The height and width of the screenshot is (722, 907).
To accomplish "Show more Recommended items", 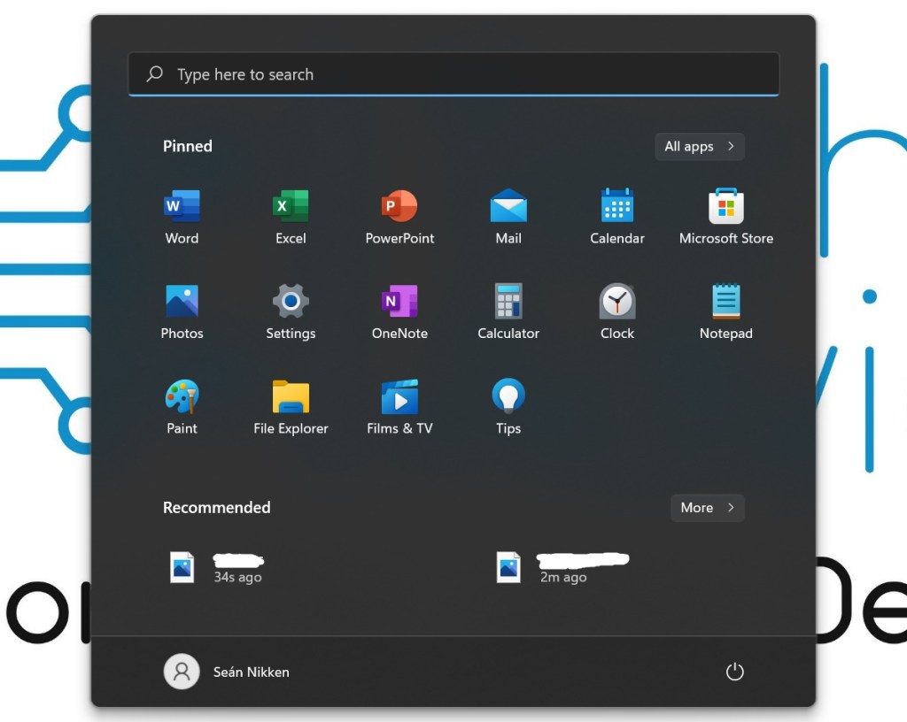I will (707, 507).
